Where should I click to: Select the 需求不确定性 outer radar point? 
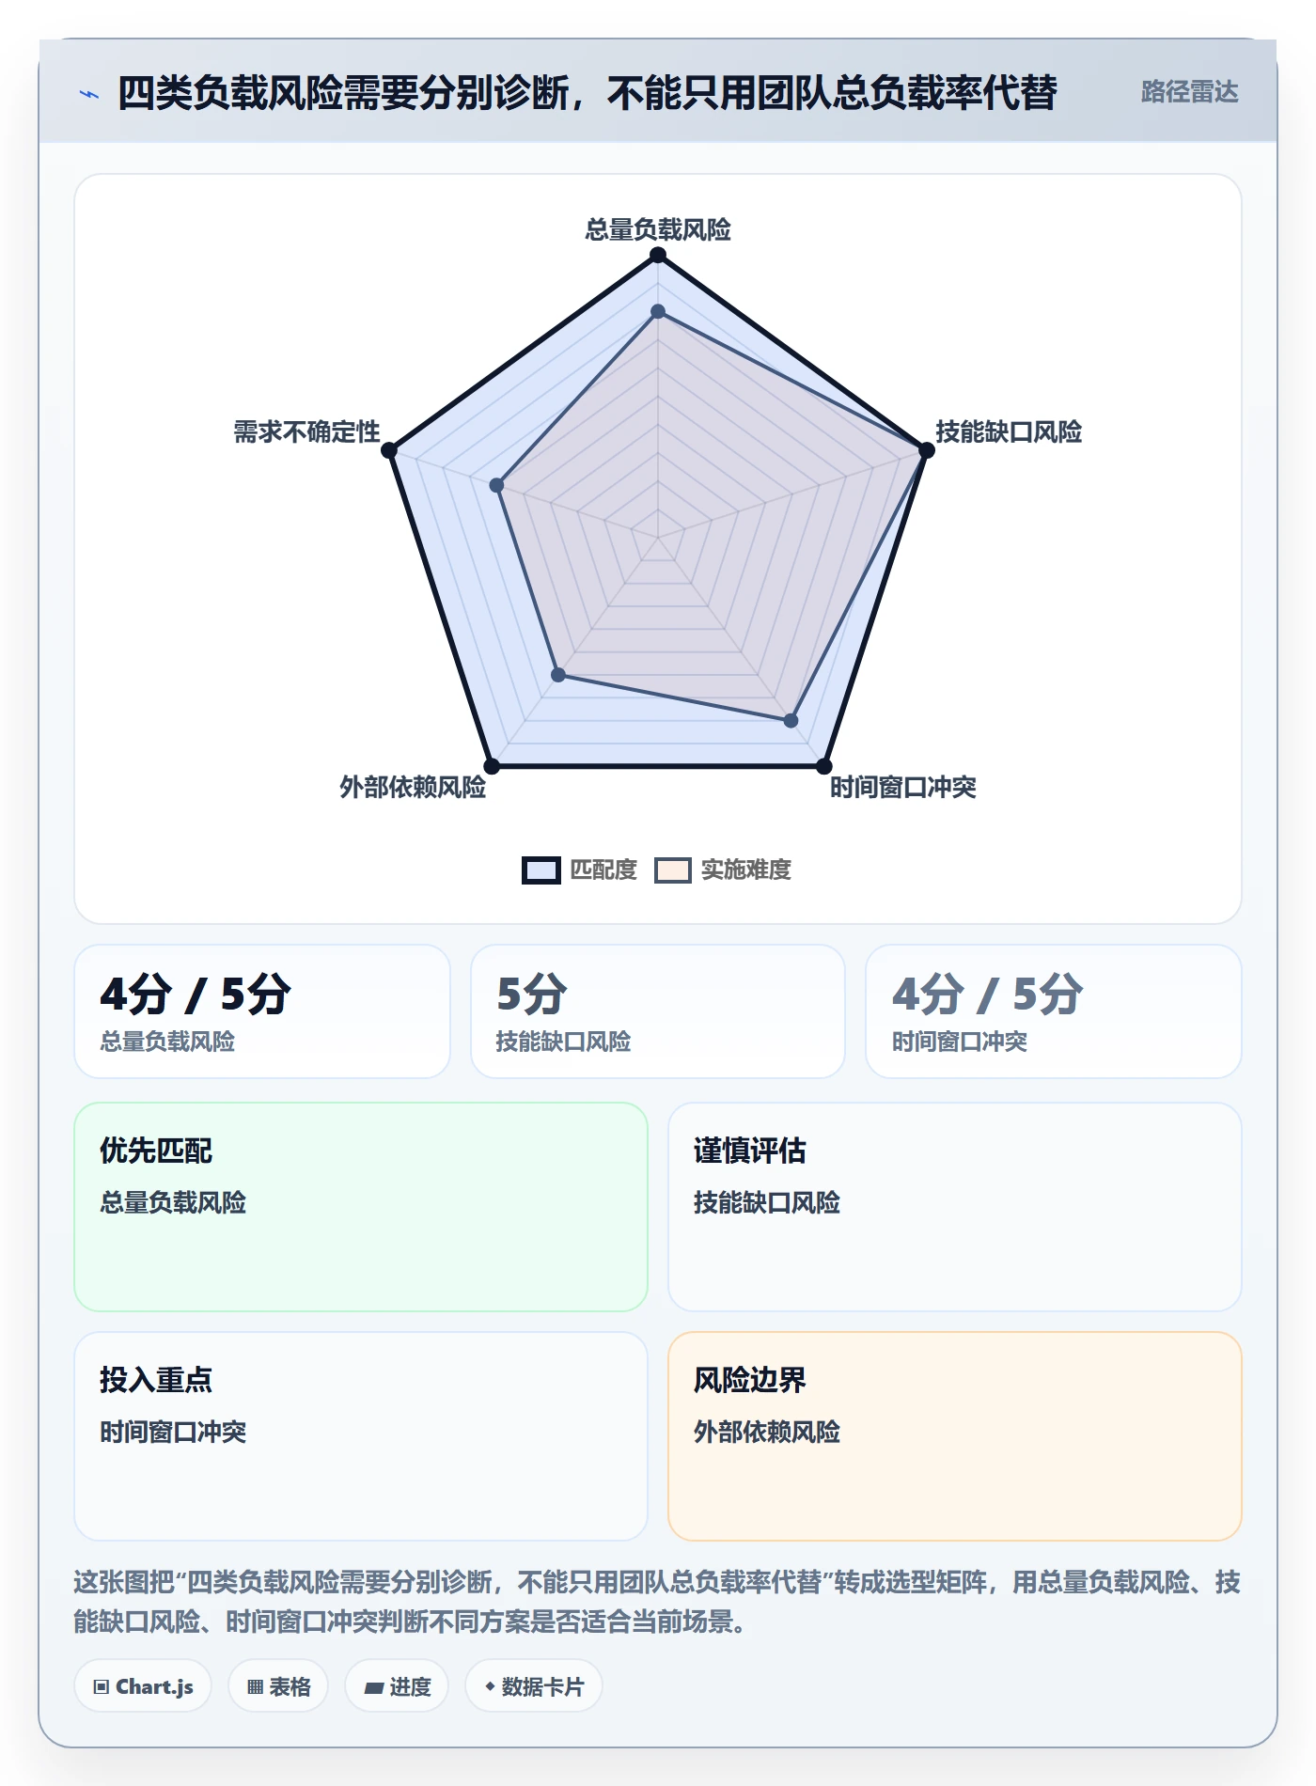389,450
